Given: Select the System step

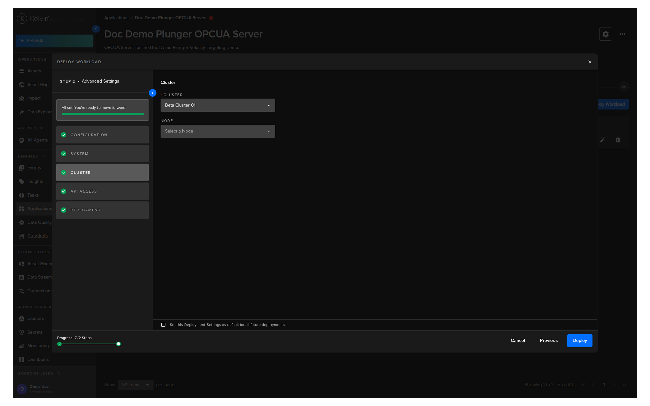Looking at the screenshot, I should point(102,154).
